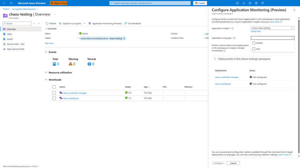Collapse Deployments in this namespace section
300x168 pixels.
pyautogui.click(x=215, y=59)
